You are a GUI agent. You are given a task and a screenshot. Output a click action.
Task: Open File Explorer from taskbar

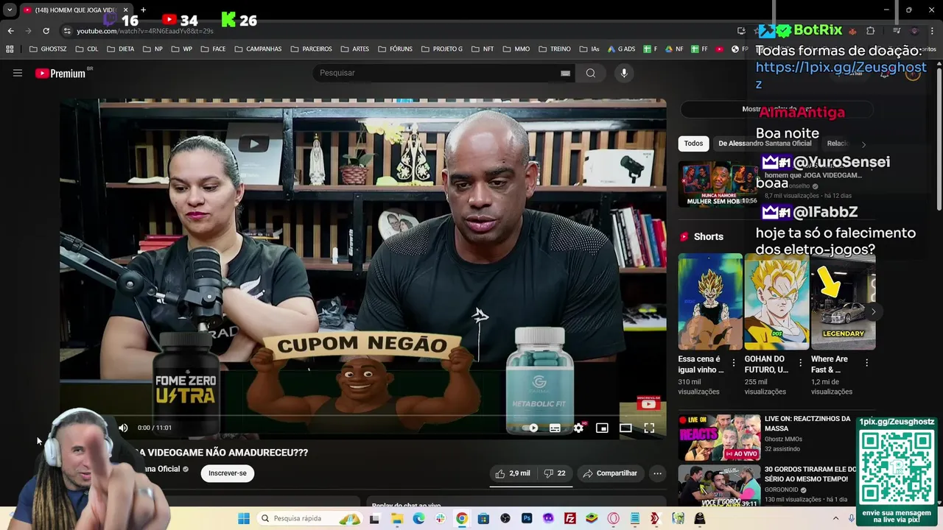(397, 519)
